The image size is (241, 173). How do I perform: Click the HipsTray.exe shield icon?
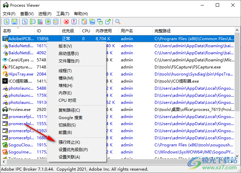5,74
